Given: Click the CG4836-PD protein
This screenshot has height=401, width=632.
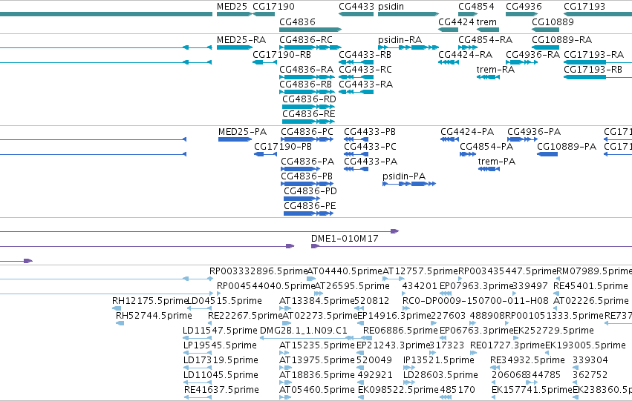Looking at the screenshot, I should click(302, 199).
